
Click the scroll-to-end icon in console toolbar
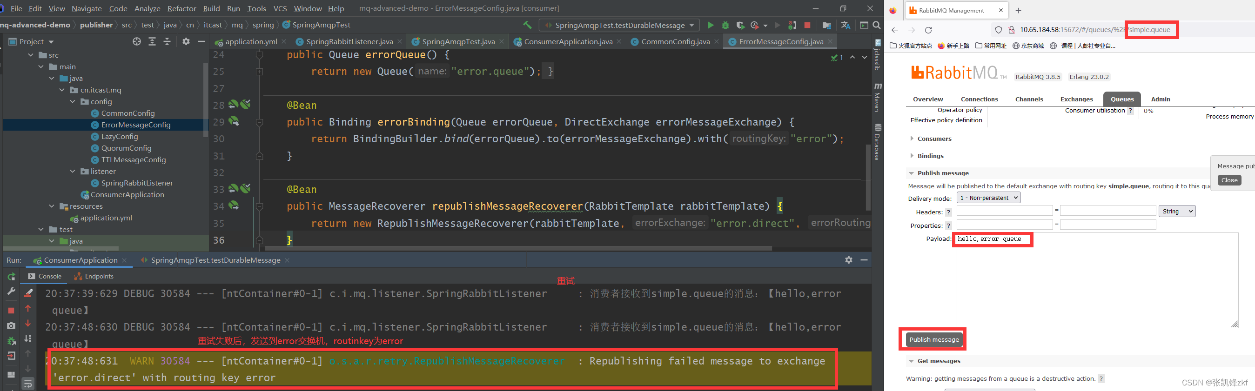click(28, 338)
